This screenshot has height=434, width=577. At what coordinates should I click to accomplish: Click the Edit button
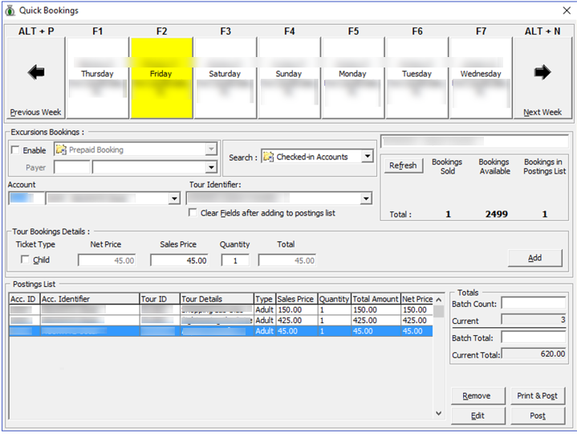tap(477, 416)
